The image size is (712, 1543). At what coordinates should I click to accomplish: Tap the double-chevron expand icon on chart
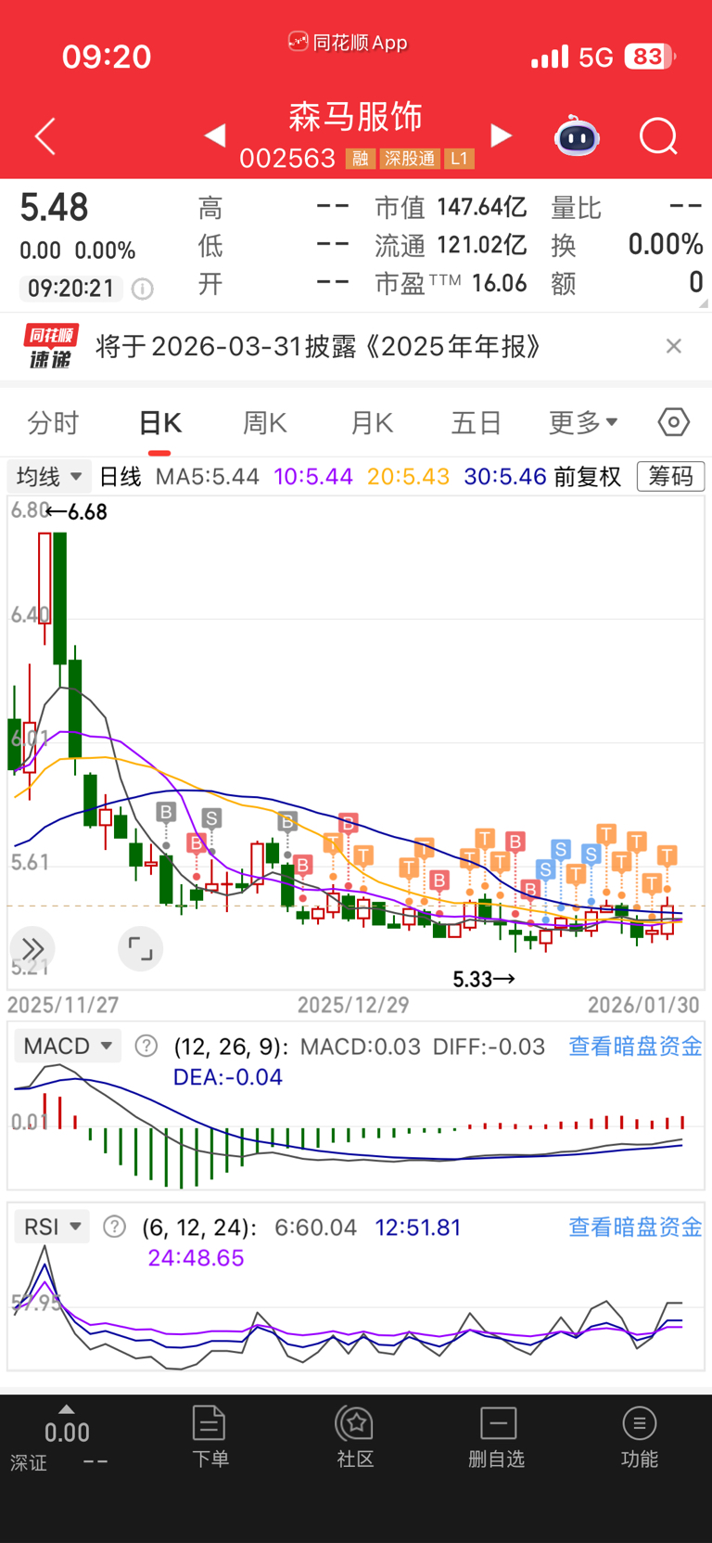pos(32,948)
